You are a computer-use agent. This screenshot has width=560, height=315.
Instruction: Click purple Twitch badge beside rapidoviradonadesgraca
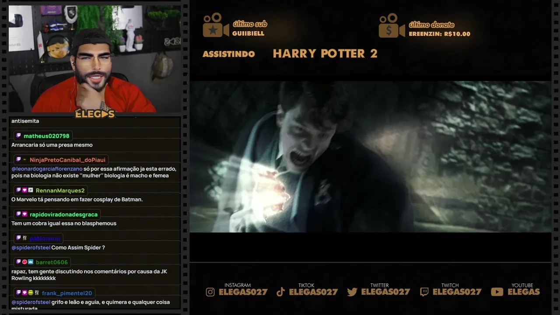[x=18, y=214]
